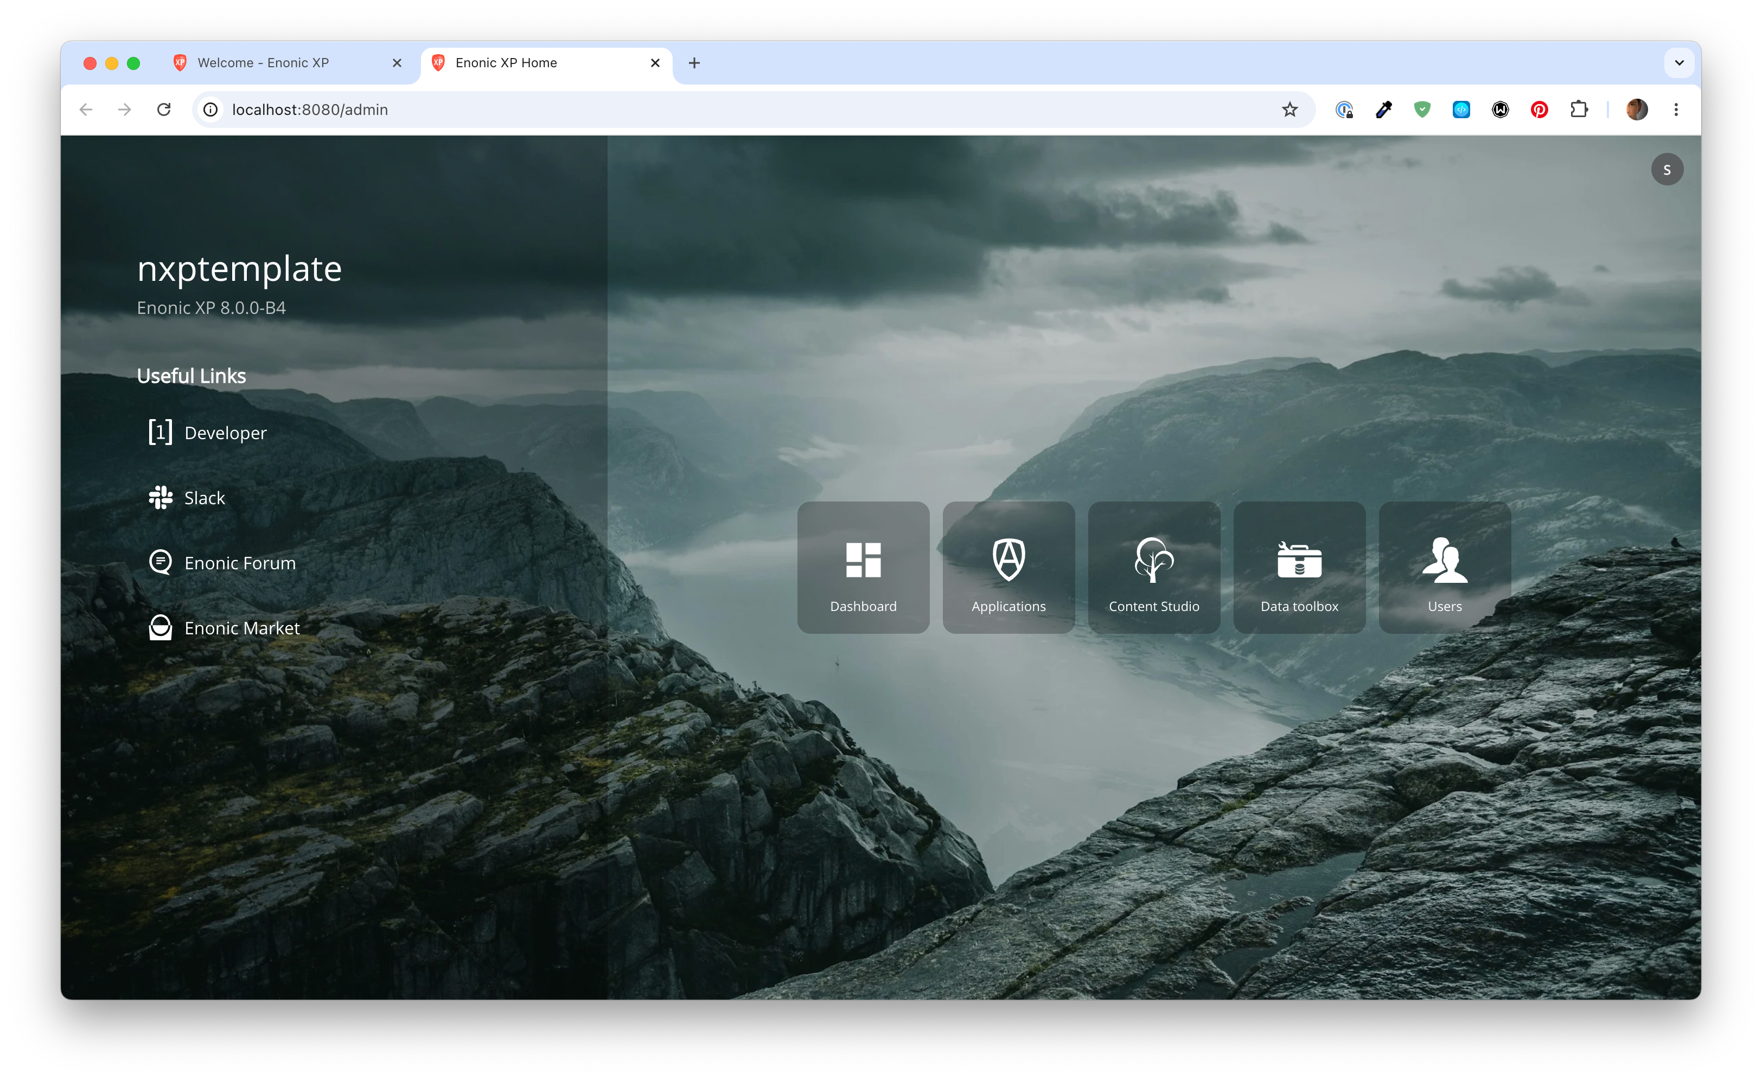Screen dimensions: 1762x1080
Task: Open the Extensions puzzle menu
Action: pyautogui.click(x=1579, y=110)
